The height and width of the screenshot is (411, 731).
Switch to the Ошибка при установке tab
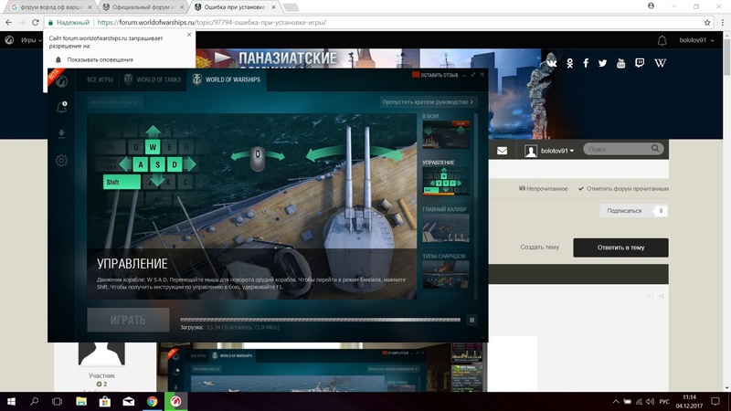pyautogui.click(x=233, y=7)
